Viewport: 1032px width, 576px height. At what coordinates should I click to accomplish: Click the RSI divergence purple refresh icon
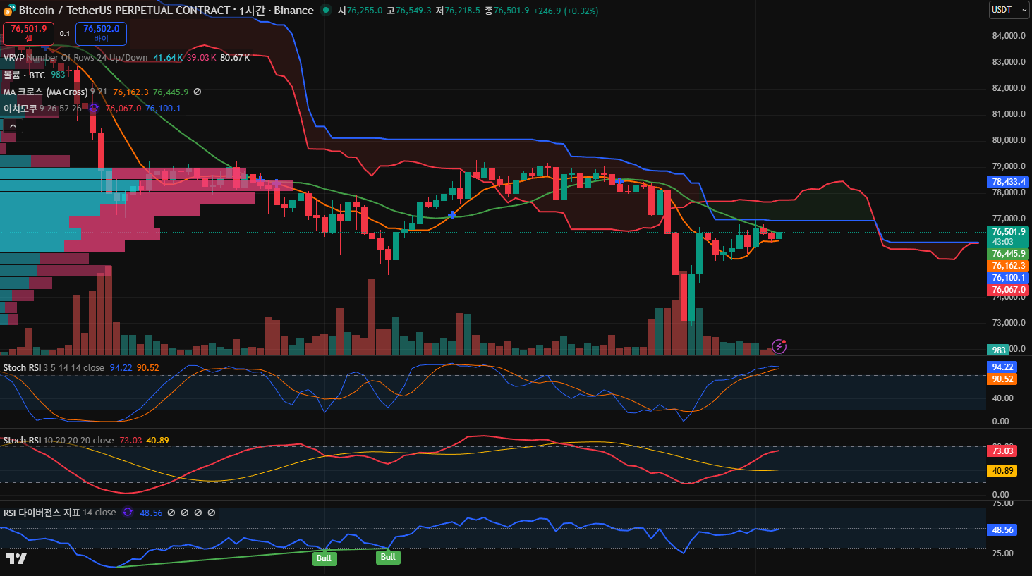click(128, 513)
